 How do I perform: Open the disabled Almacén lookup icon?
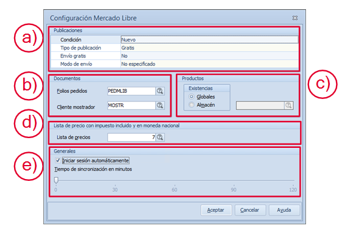(289, 106)
